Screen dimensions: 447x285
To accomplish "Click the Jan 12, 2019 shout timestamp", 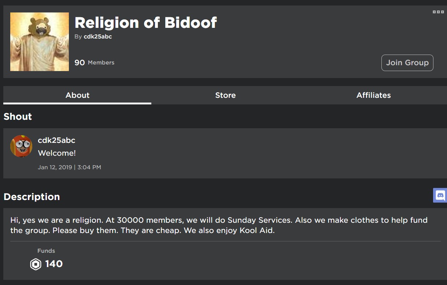I will point(69,167).
